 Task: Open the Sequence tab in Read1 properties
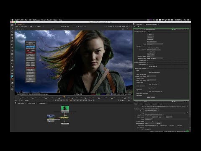click(147, 104)
